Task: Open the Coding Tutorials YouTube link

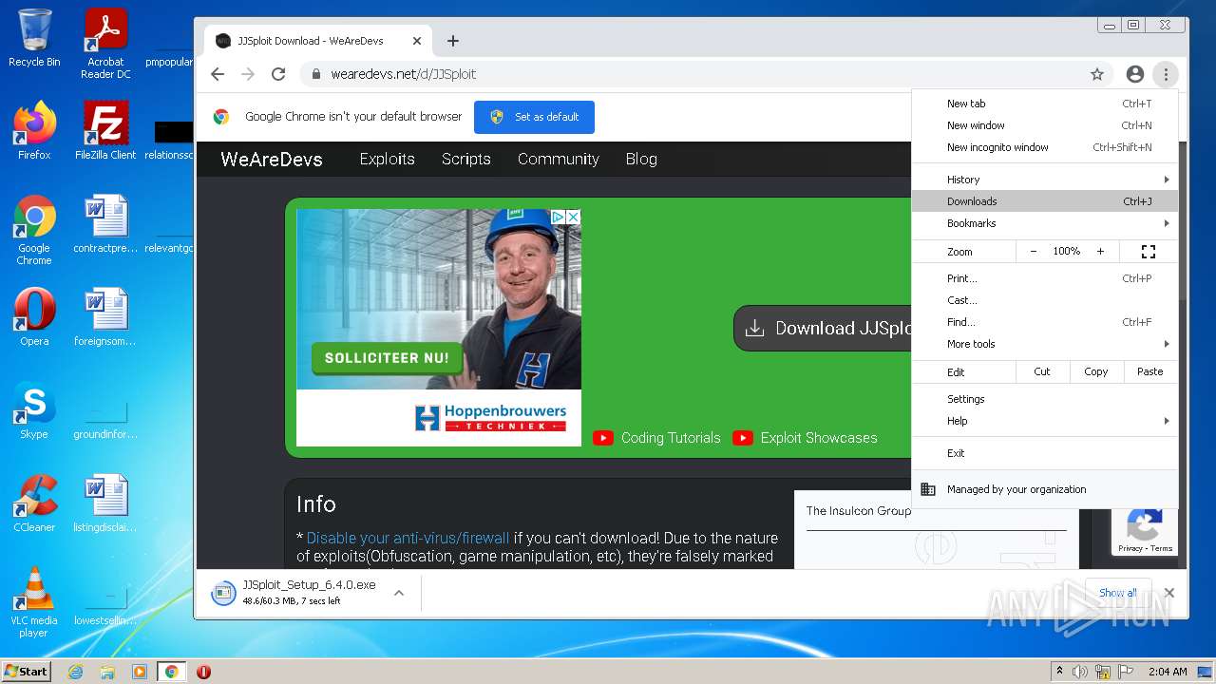Action: pos(656,438)
